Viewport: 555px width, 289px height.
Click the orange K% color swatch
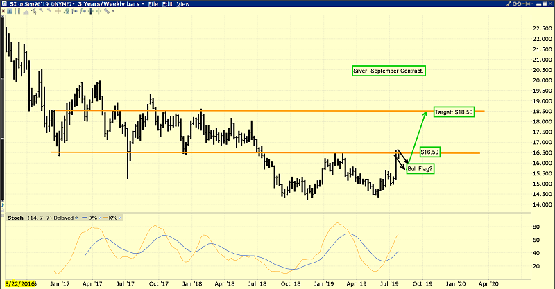(105, 218)
